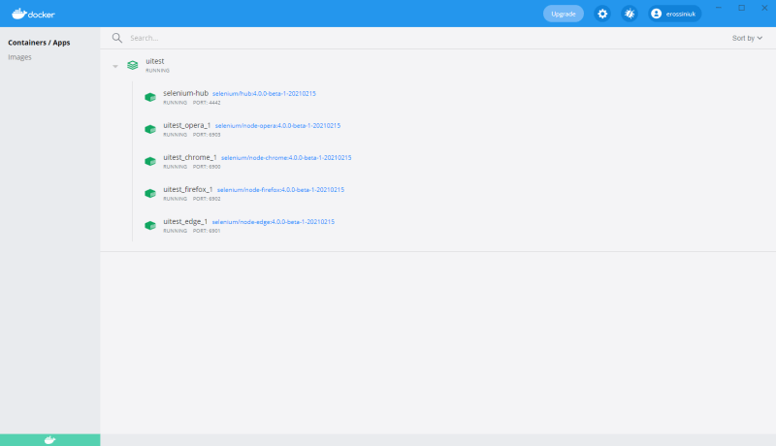Click RUNNING status under uitest_chrome_1
The height and width of the screenshot is (446, 776).
coord(176,167)
